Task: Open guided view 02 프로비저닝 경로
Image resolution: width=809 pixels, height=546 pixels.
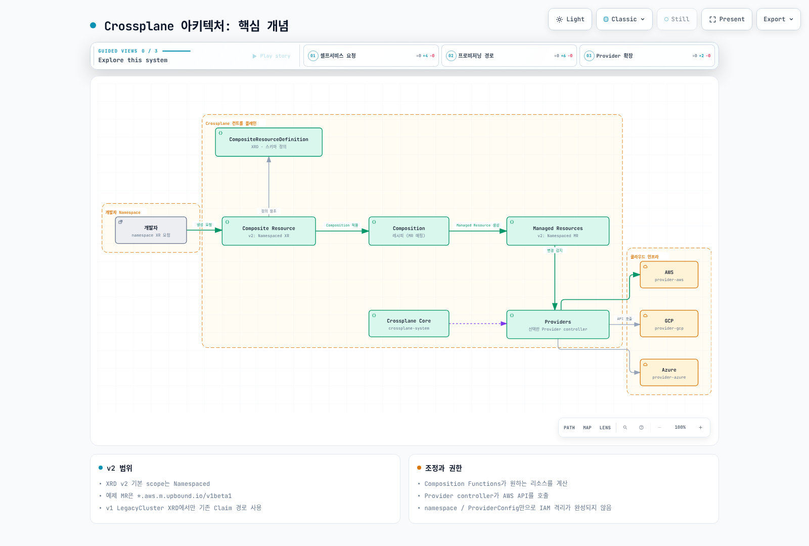Action: click(x=509, y=56)
